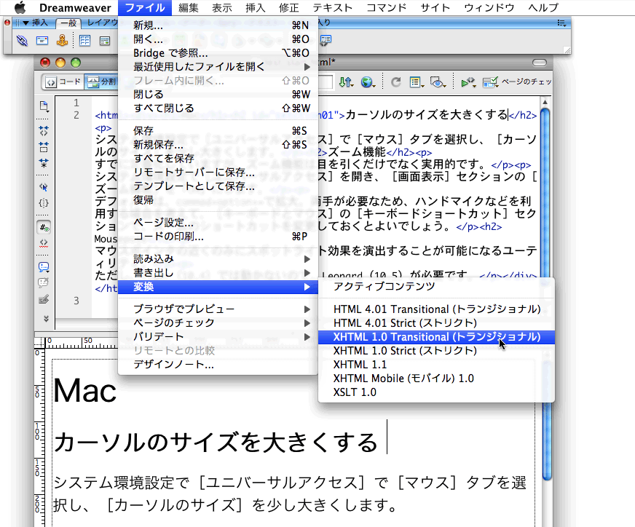Image resolution: width=635 pixels, height=527 pixels.
Task: Select the General tab of Insert bar
Action: click(68, 23)
